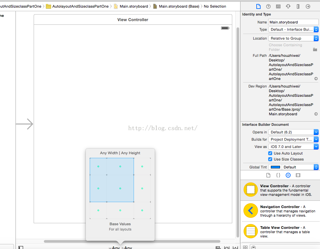The width and height of the screenshot is (320, 249).
Task: Open Main.storyboard file breadcrumb icon
Action: (x=116, y=6)
